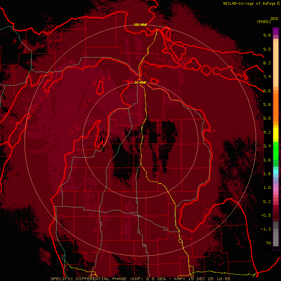Click the 8.2 legend value
Viewport: 281px width, 281px height.
click(267, 63)
